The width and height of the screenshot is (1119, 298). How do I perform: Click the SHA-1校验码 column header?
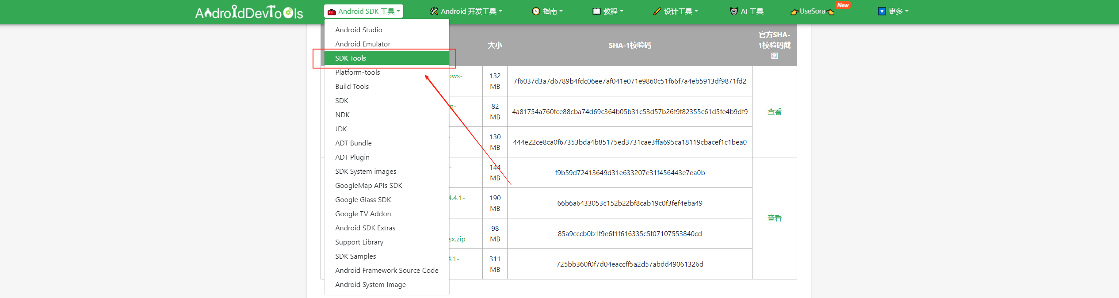click(x=630, y=45)
